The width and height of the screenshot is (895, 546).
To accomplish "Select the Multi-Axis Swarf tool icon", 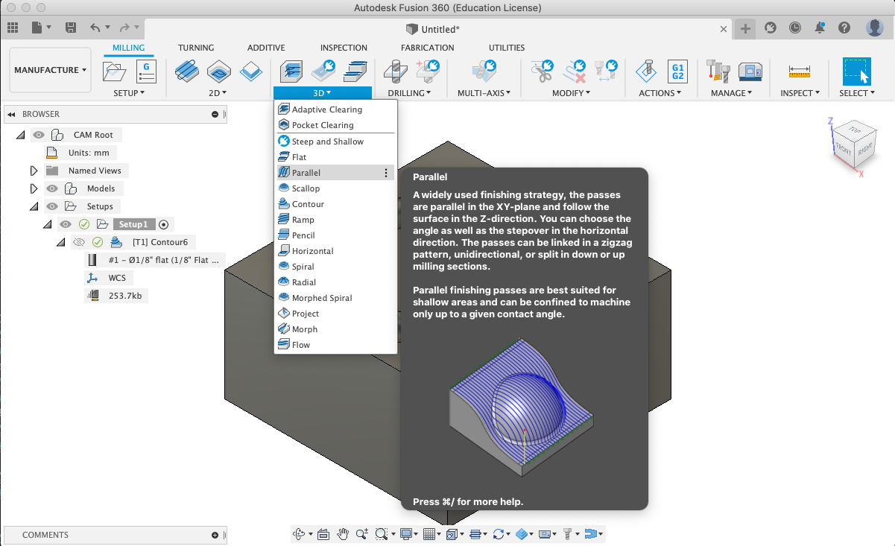I will tap(484, 72).
